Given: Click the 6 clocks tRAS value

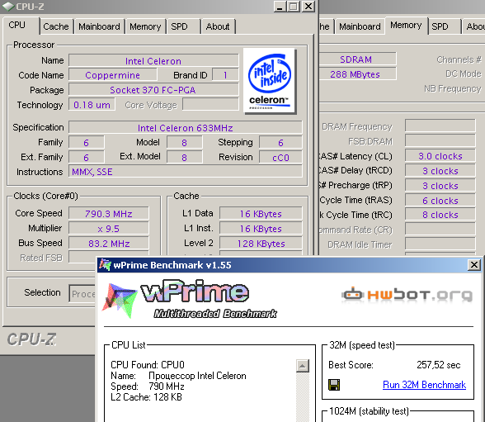Looking at the screenshot, I should 440,201.
